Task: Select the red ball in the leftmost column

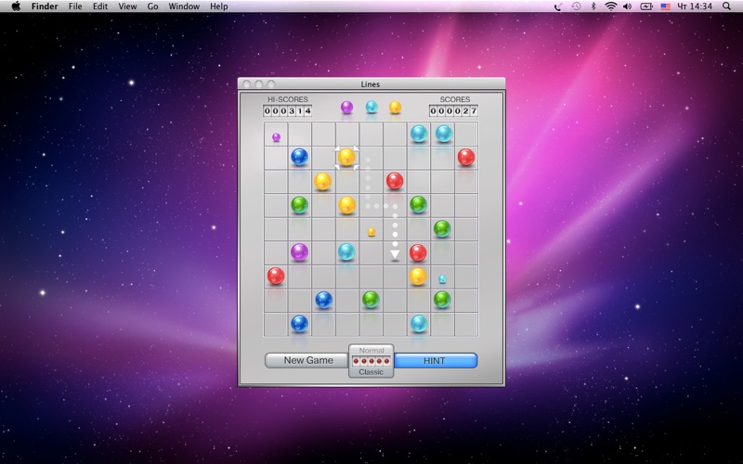Action: pyautogui.click(x=275, y=276)
